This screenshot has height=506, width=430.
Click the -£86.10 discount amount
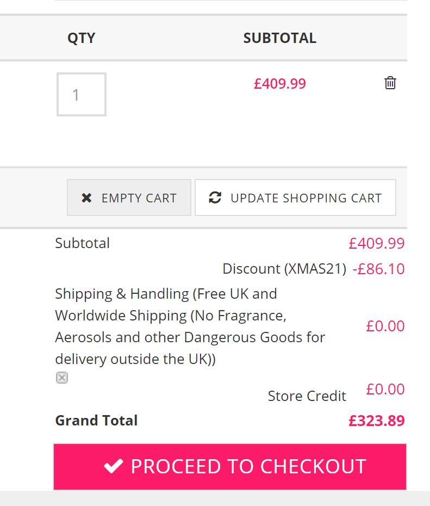[x=378, y=269]
